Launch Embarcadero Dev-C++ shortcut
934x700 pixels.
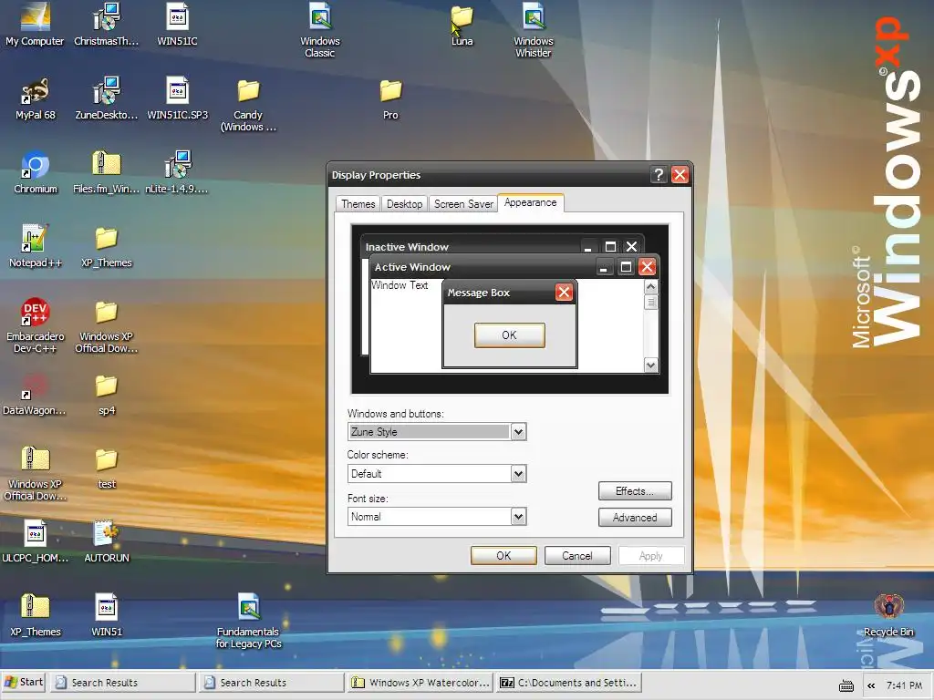point(36,325)
